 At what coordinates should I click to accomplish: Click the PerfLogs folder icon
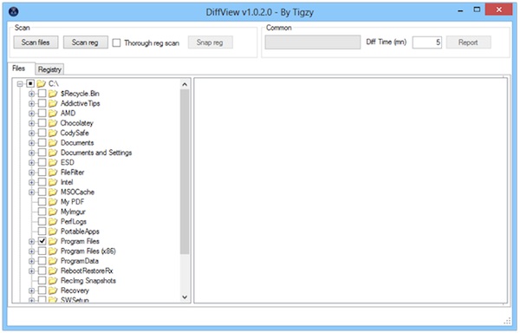(53, 221)
